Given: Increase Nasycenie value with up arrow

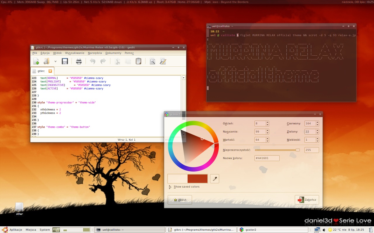Looking at the screenshot, I should (x=267, y=130).
